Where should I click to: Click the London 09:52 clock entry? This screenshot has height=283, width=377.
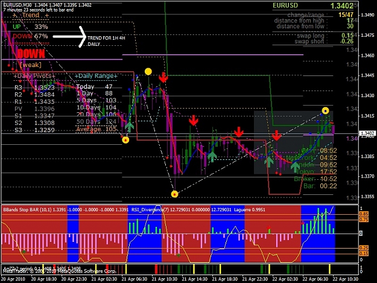315,165
